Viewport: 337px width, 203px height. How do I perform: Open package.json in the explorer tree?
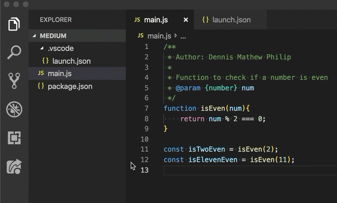(x=77, y=87)
